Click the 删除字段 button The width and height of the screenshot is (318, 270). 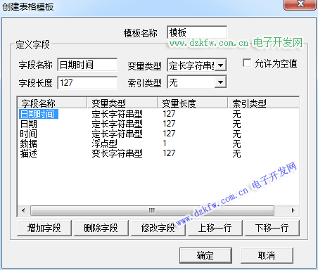101,228
